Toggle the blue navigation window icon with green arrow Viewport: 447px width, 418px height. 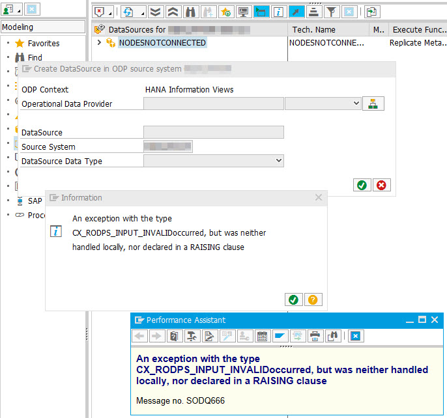point(261,12)
